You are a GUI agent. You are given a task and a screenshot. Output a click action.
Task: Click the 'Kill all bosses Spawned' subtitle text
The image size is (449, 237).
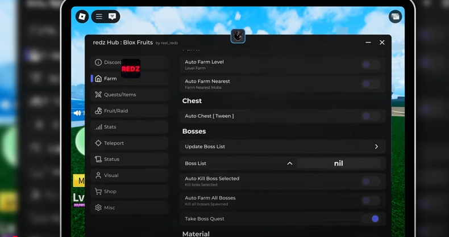tap(206, 204)
